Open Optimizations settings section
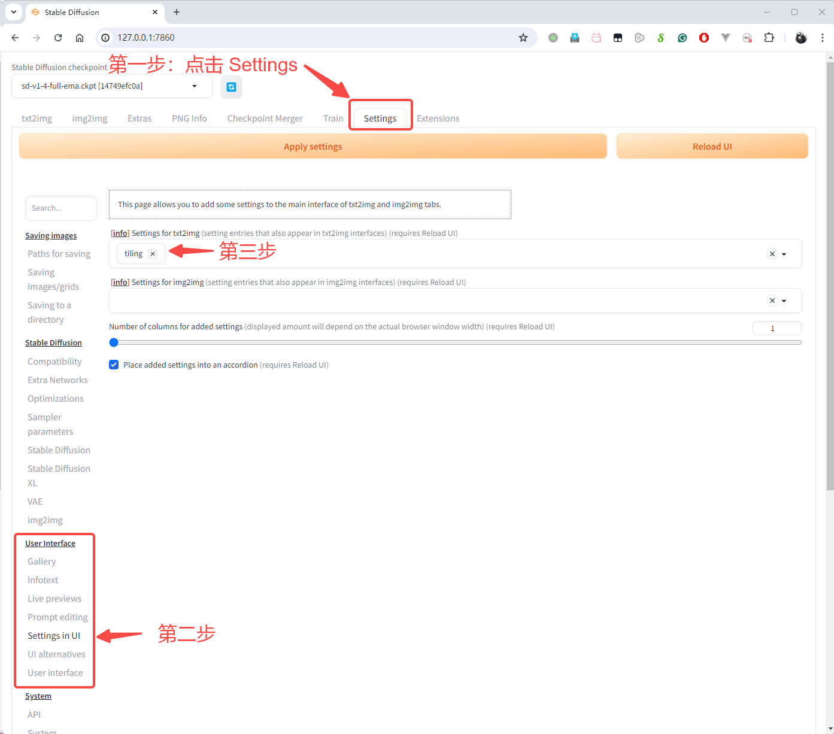Image resolution: width=834 pixels, height=734 pixels. (56, 399)
